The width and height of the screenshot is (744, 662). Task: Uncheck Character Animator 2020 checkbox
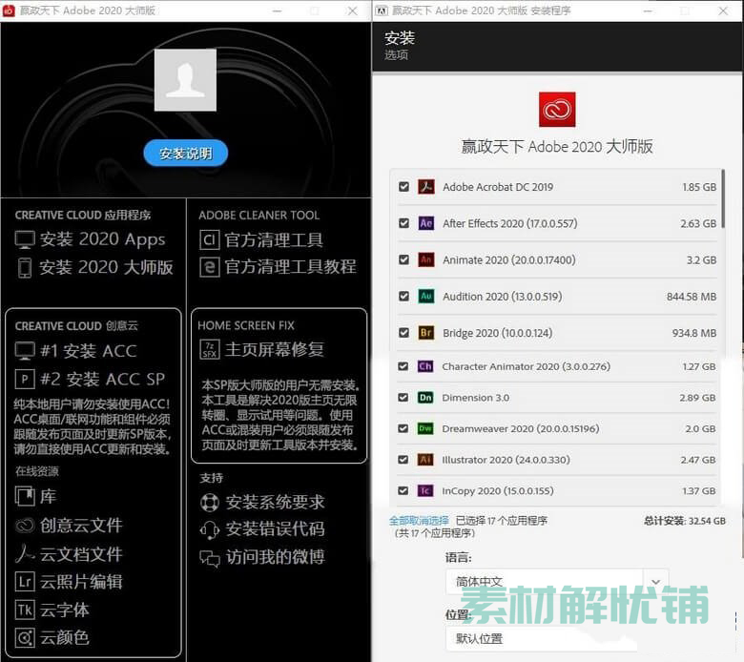403,366
